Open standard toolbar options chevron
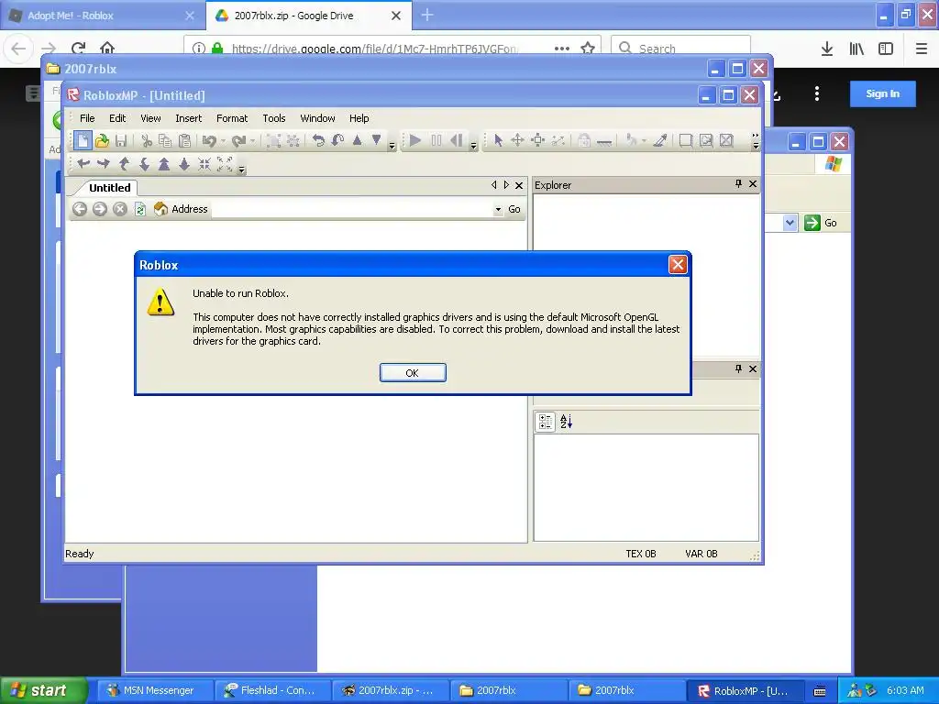The height and width of the screenshot is (704, 939). coord(392,146)
